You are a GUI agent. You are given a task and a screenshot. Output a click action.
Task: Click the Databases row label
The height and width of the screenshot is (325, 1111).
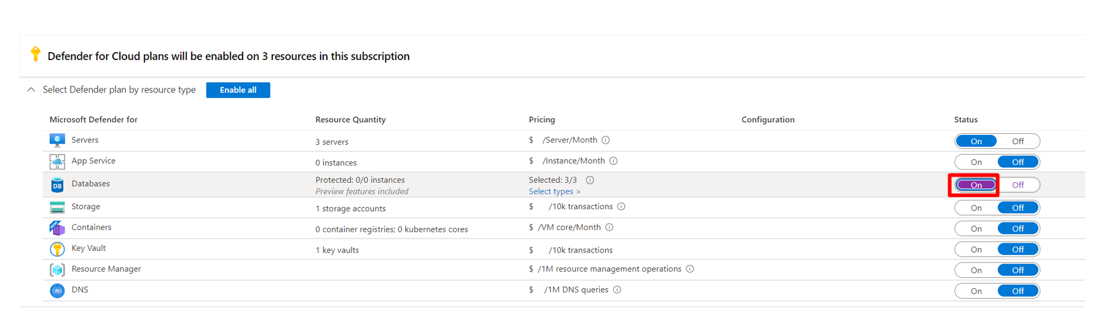click(90, 183)
